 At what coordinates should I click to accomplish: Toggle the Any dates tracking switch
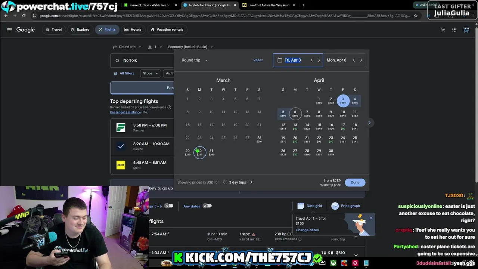(207, 206)
